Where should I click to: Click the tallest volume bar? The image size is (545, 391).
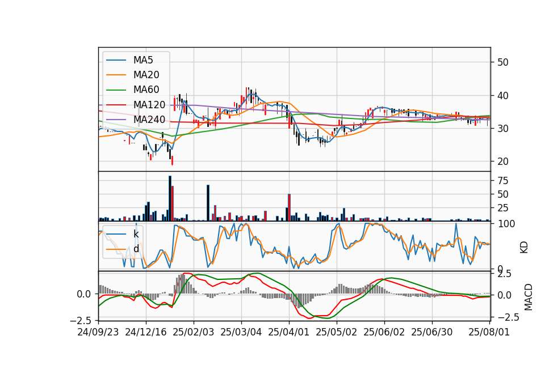pyautogui.click(x=170, y=198)
